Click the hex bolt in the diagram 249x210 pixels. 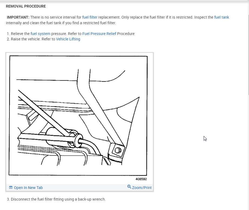pos(118,150)
